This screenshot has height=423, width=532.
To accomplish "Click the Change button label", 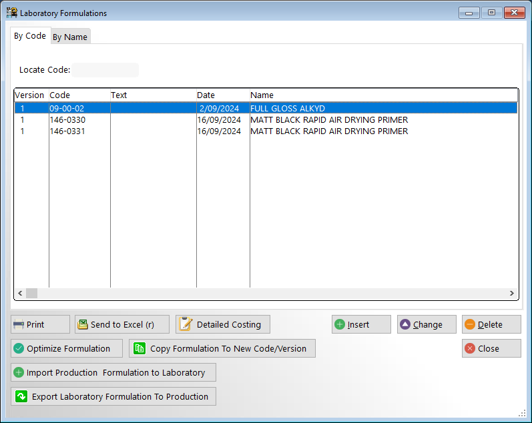I will 427,325.
